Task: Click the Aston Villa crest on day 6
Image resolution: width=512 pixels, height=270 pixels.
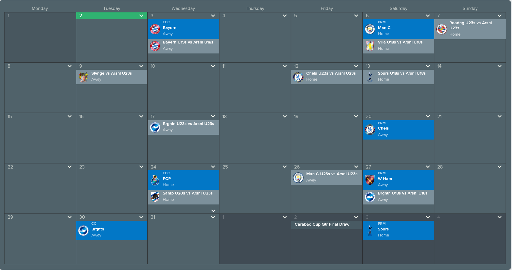Action: [x=370, y=46]
